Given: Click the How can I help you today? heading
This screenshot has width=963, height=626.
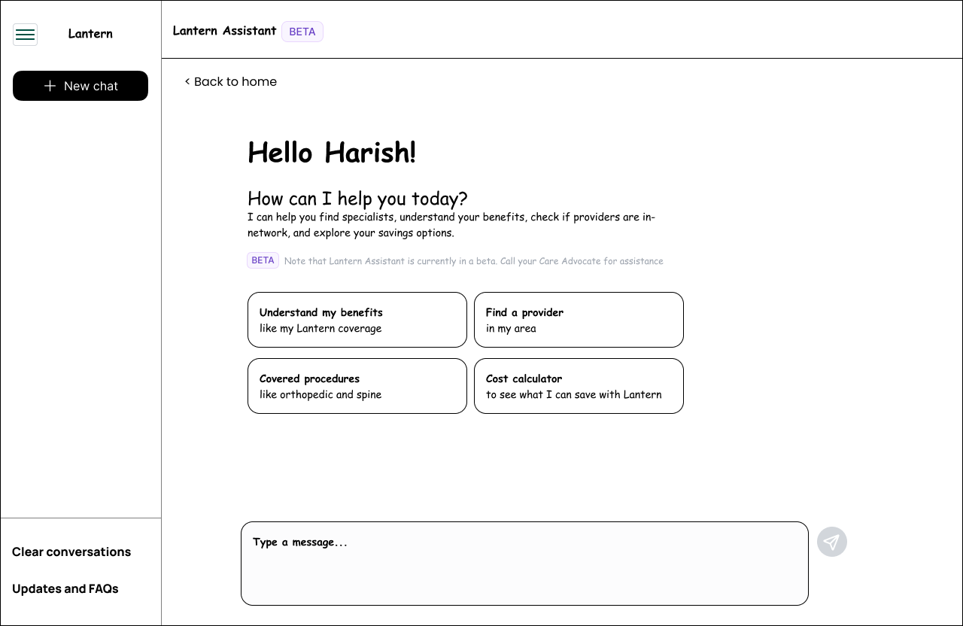Looking at the screenshot, I should point(357,199).
